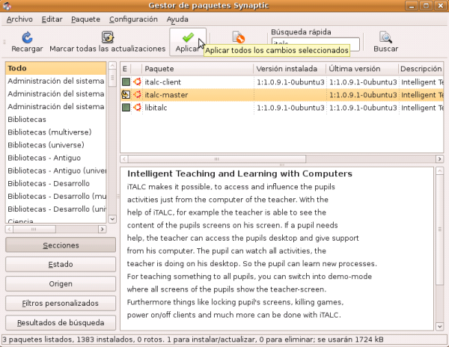Click the Propiedades icon beside Aplicar

[x=239, y=37]
